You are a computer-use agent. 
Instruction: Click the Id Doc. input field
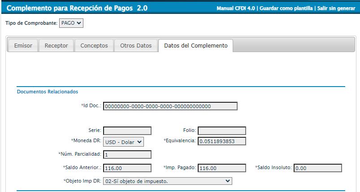point(170,106)
